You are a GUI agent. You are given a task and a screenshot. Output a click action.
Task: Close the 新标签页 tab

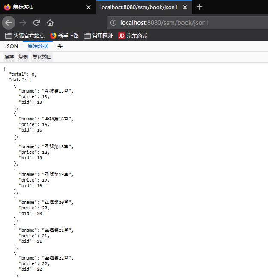89,7
